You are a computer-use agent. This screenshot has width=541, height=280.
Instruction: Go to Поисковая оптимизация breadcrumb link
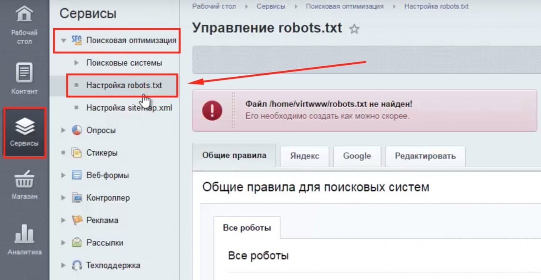coord(344,6)
